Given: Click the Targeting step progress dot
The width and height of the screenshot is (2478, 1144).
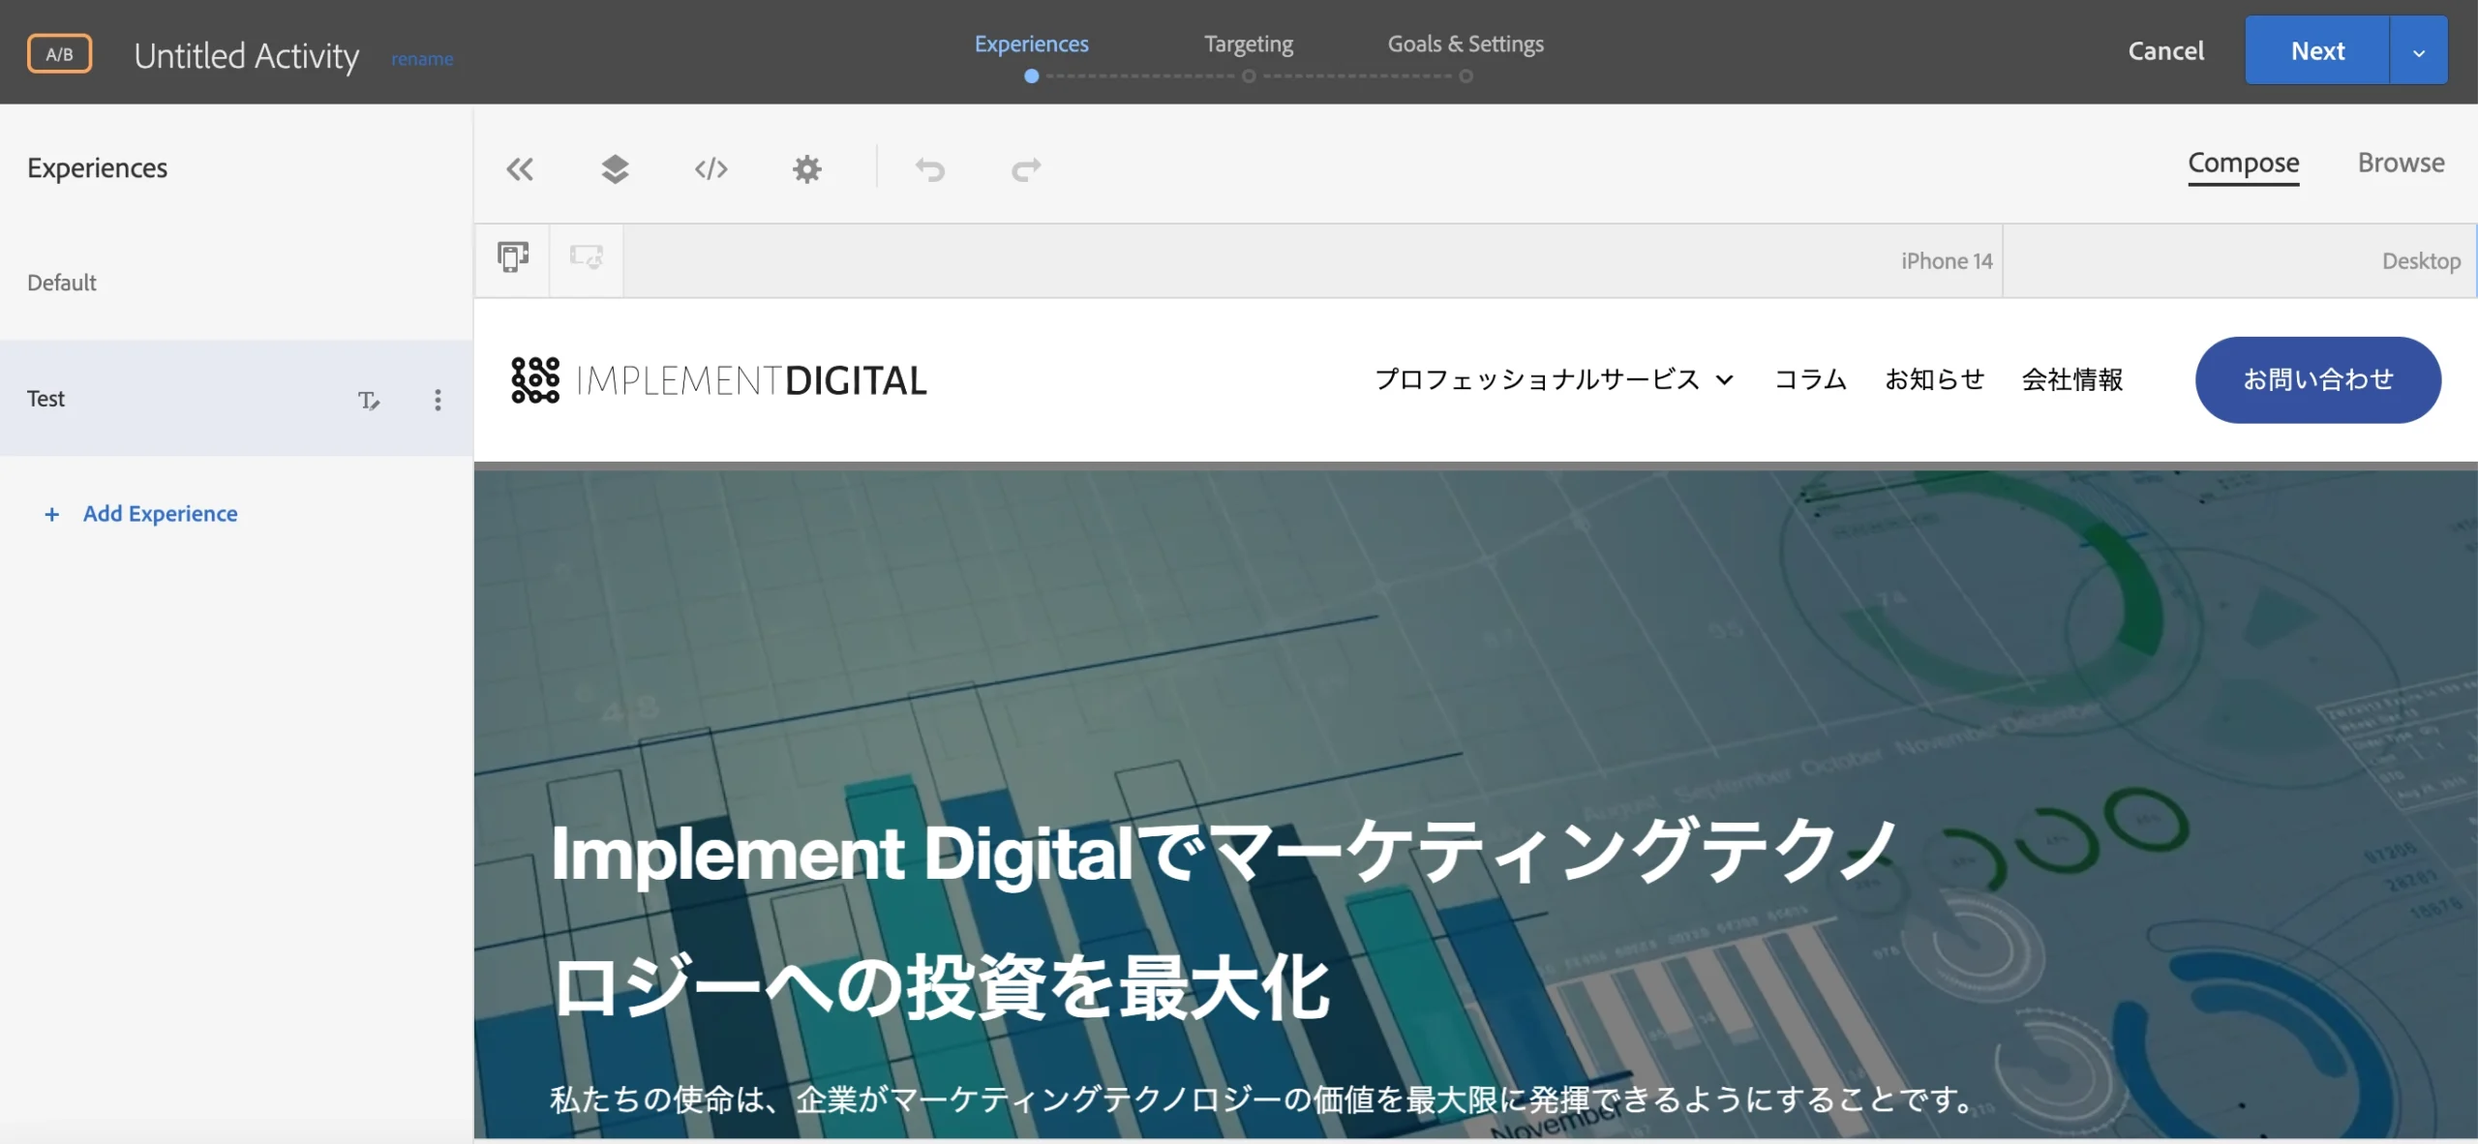Looking at the screenshot, I should [1249, 76].
